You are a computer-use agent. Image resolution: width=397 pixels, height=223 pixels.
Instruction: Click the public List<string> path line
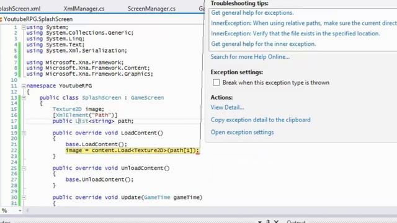[93, 121]
